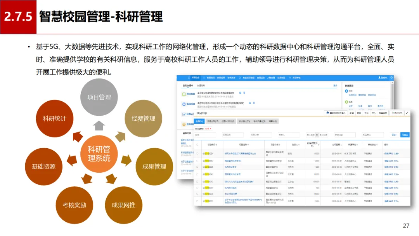
Task: Click the 新增 button in toolbar
Action: (351, 113)
